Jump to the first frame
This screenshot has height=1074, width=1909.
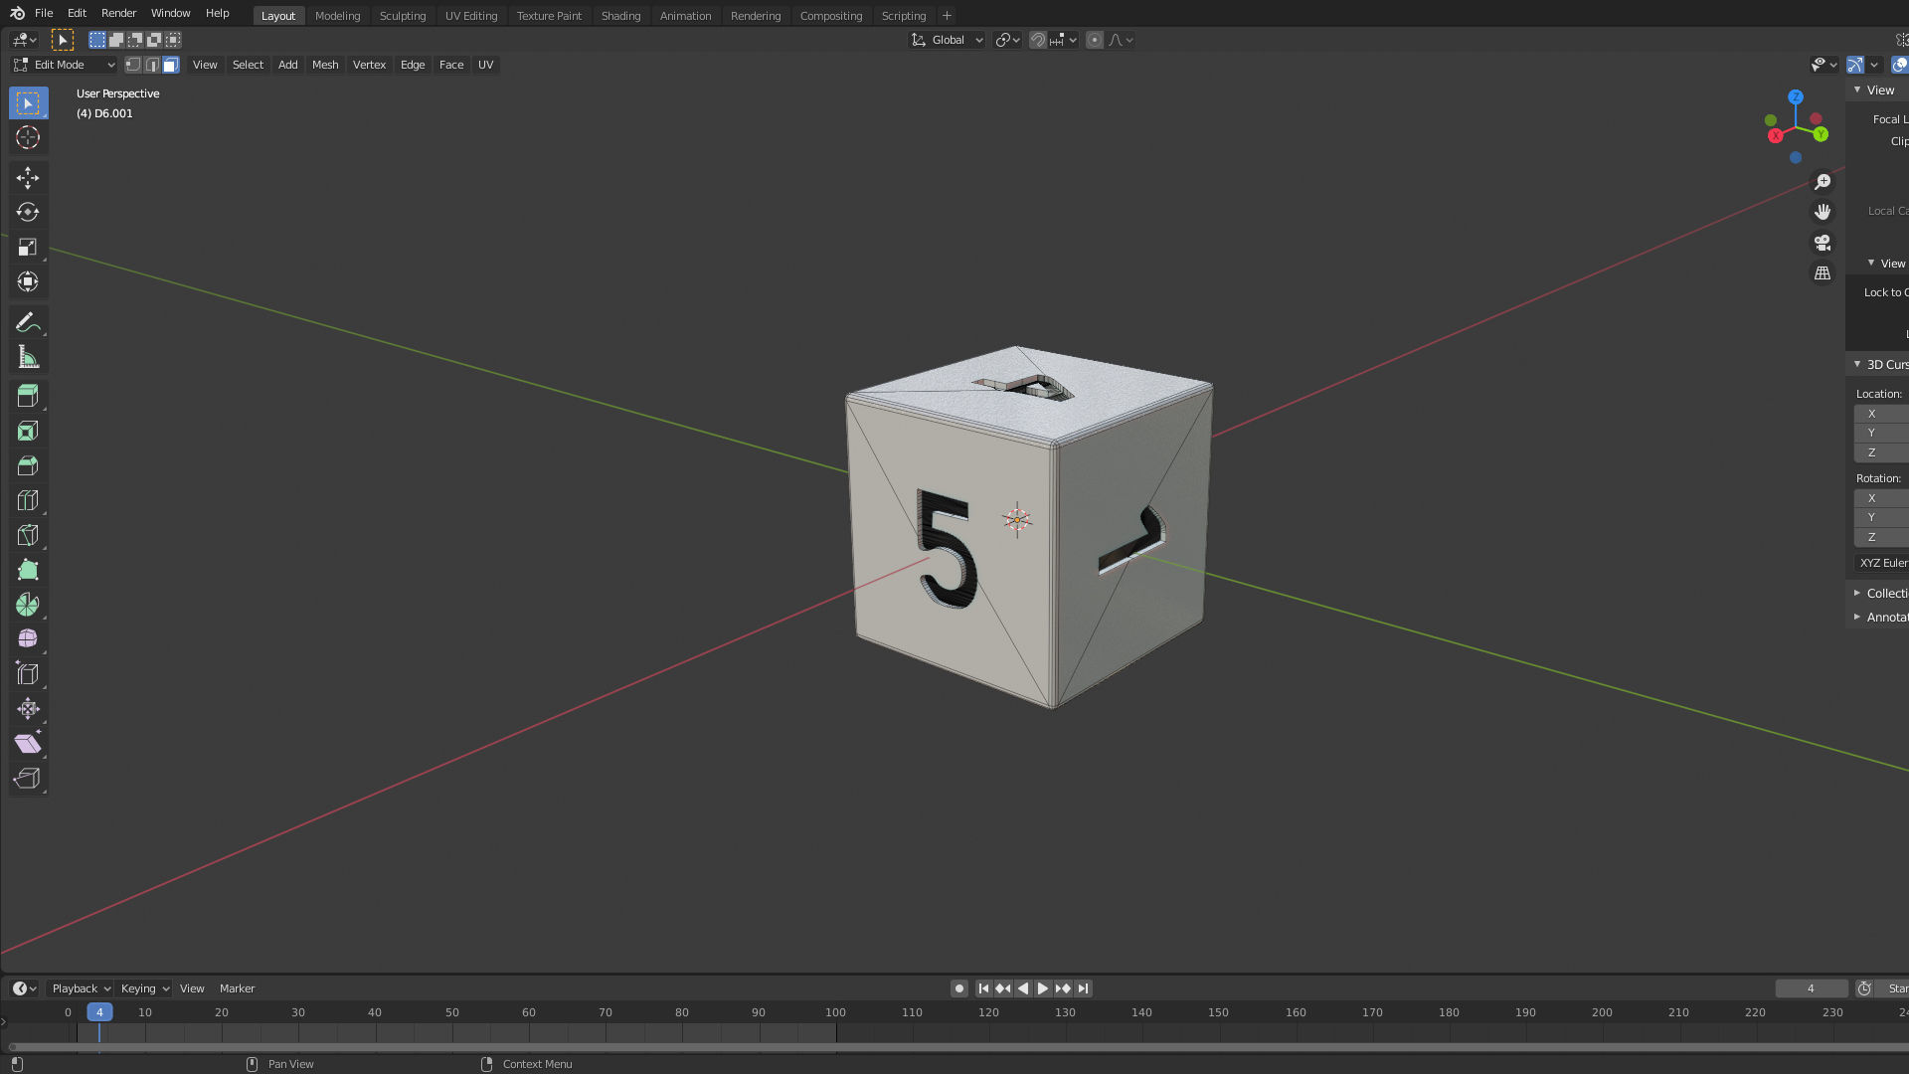click(x=983, y=988)
